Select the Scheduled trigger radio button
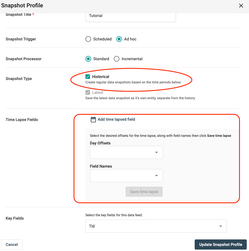Viewport: 249px width, 251px height. click(88, 39)
